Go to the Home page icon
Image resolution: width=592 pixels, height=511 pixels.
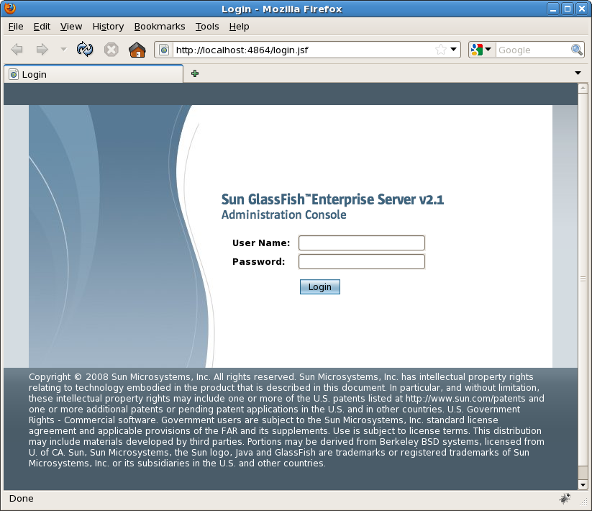[x=137, y=50]
